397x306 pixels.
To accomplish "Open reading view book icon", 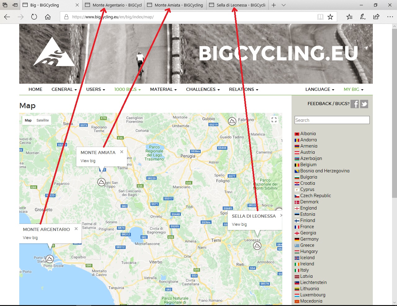I will pyautogui.click(x=320, y=17).
